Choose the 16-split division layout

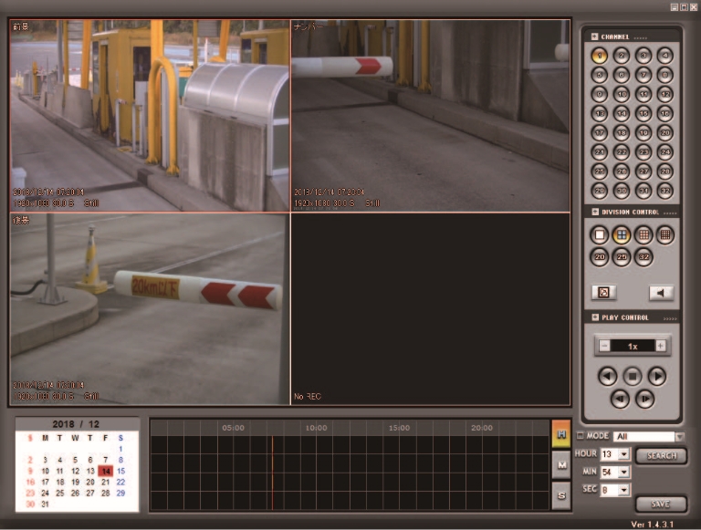(665, 234)
